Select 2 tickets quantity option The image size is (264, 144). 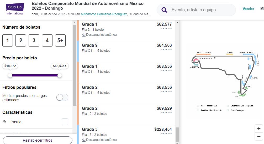point(21,40)
